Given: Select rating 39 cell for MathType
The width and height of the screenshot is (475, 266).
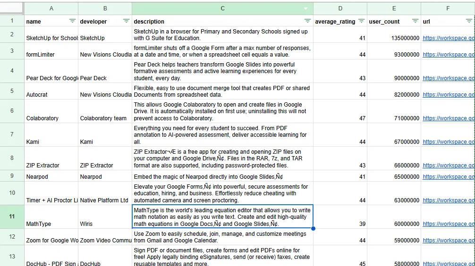Looking at the screenshot, I should point(340,216).
